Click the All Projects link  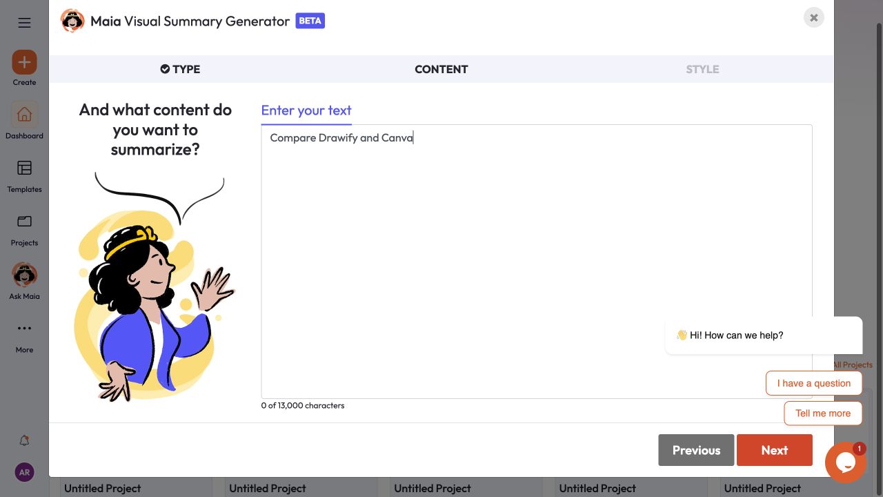coord(853,364)
